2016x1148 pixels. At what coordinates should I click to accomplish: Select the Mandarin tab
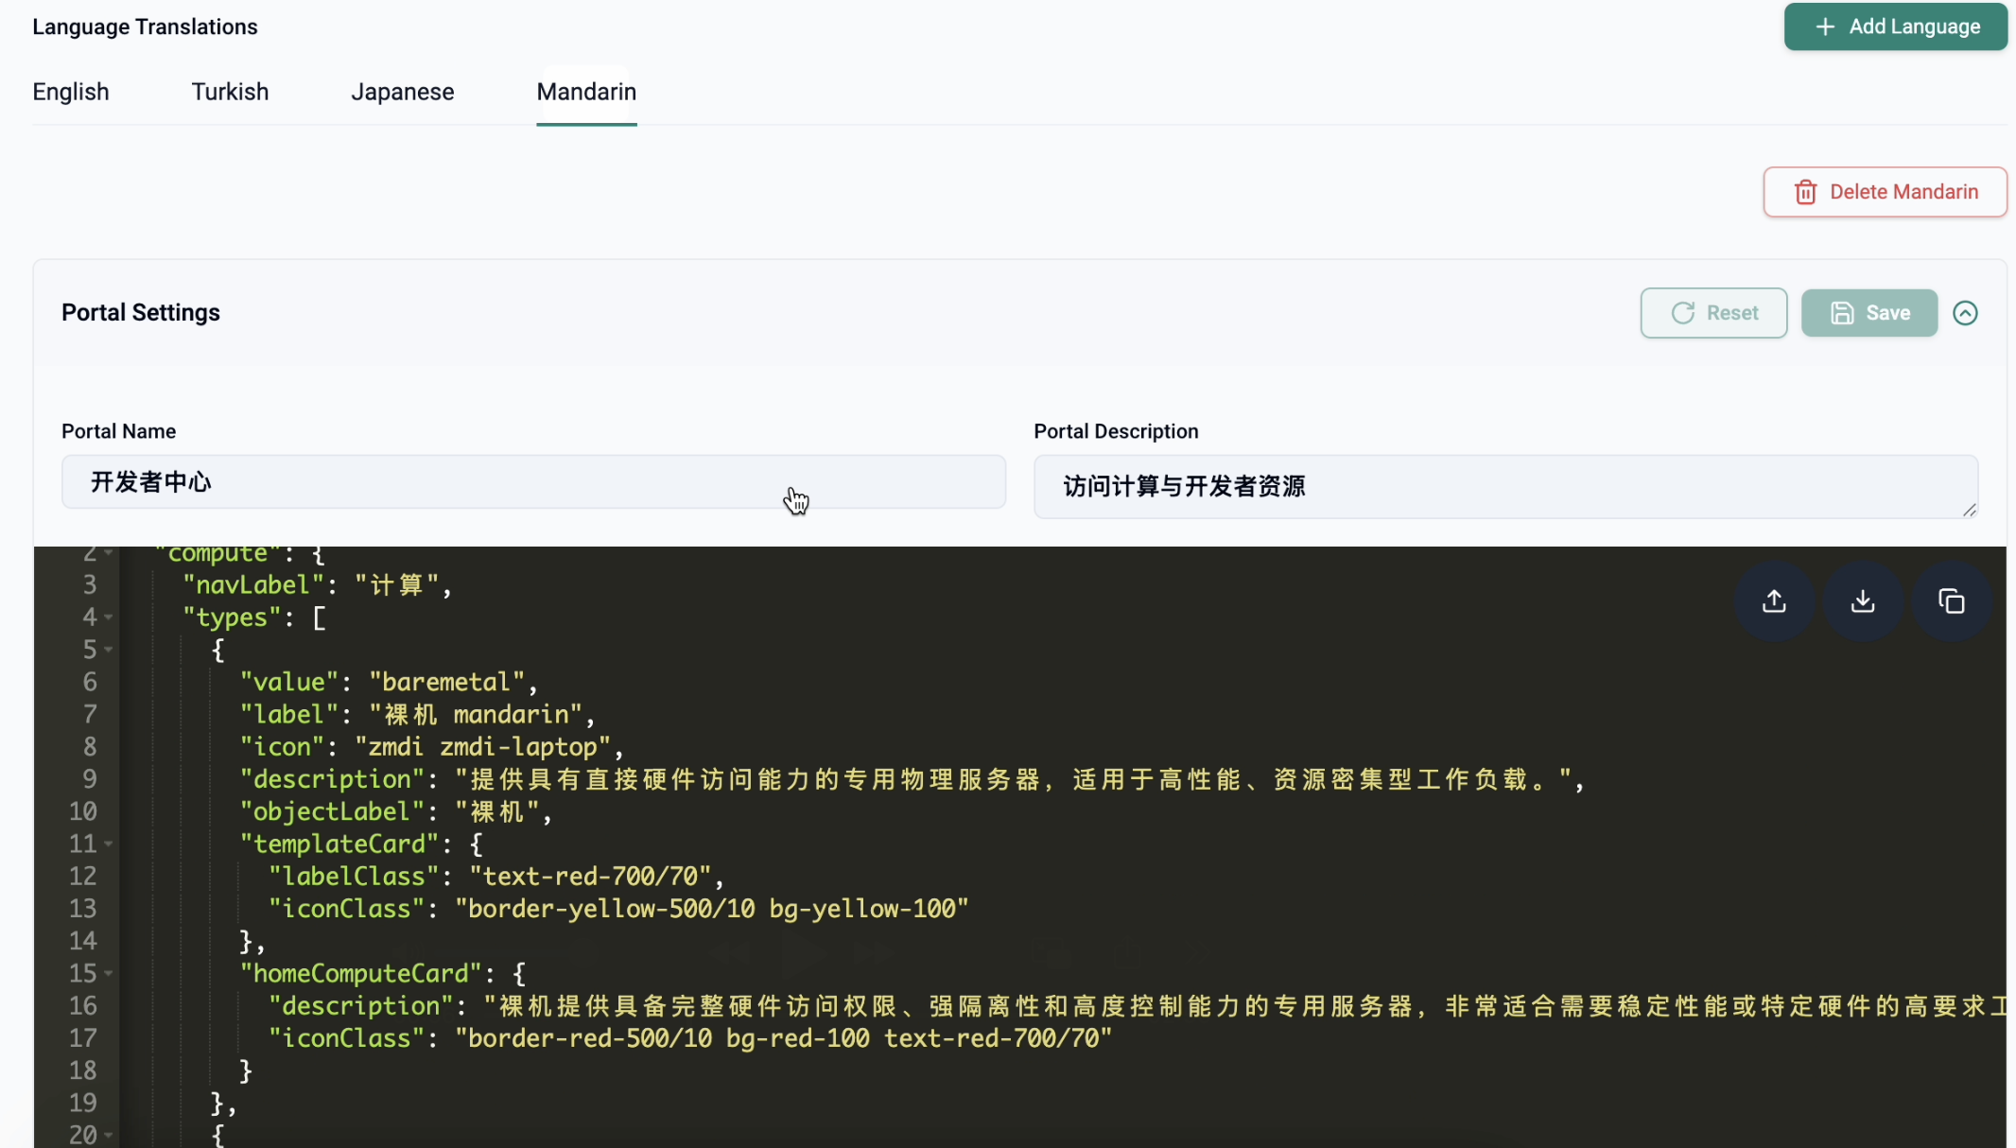pos(586,92)
